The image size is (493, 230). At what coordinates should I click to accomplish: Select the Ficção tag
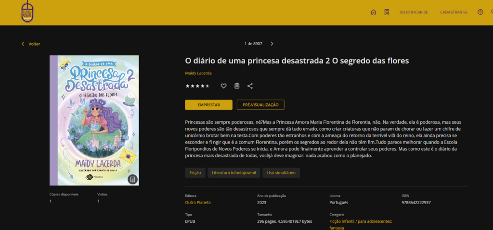195,172
